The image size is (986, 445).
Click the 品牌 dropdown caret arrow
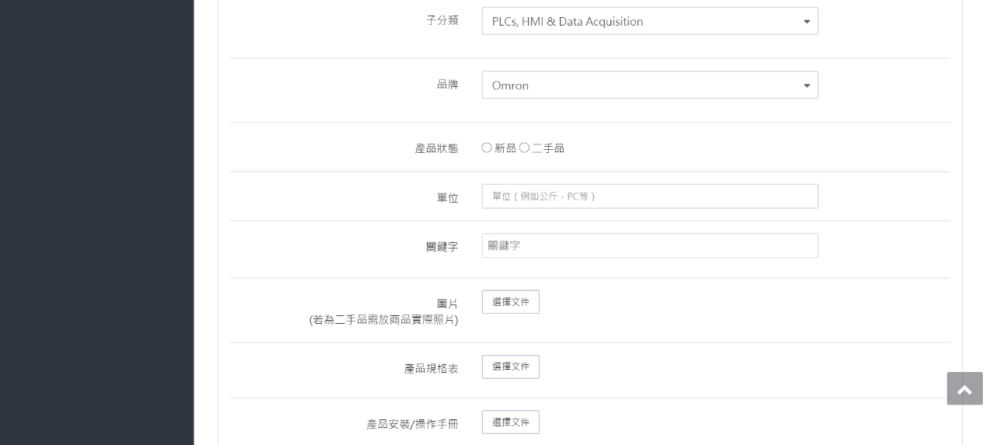pyautogui.click(x=806, y=85)
